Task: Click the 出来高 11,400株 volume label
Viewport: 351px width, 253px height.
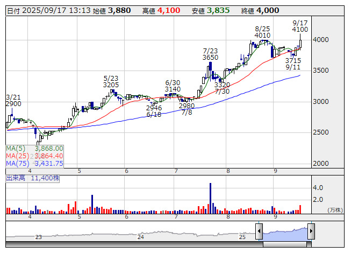Action: pos(33,178)
